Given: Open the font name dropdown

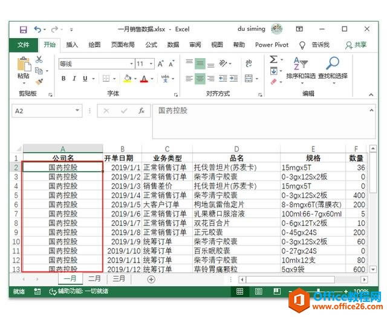Looking at the screenshot, I should [131, 64].
